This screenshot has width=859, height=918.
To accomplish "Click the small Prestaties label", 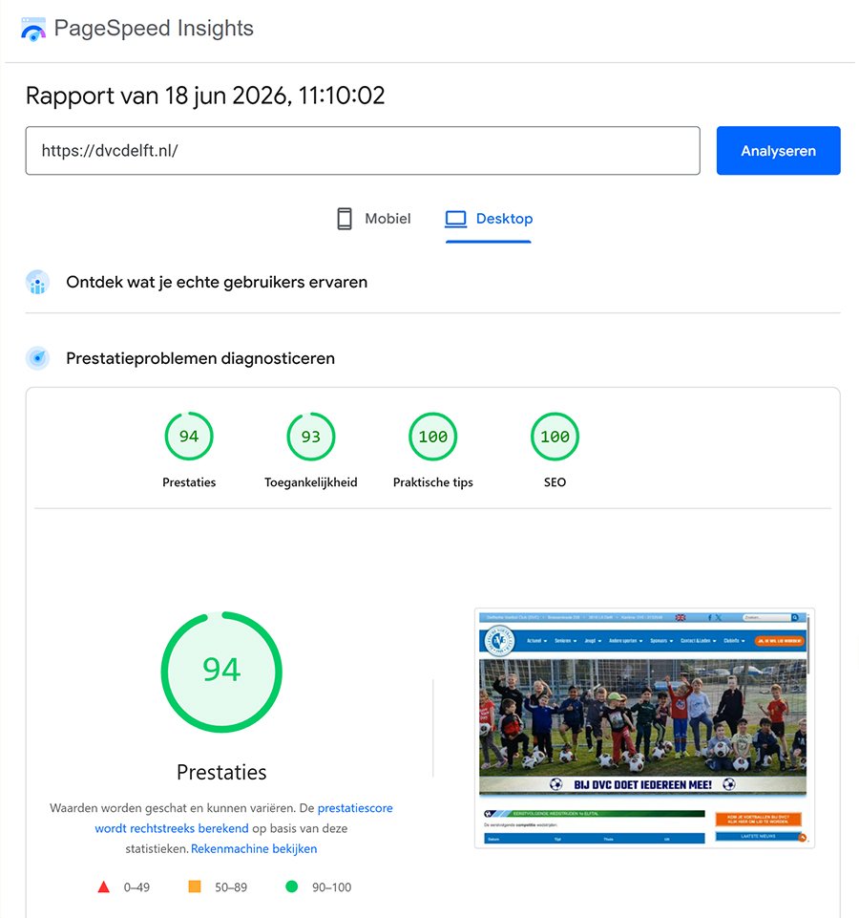I will click(x=189, y=482).
